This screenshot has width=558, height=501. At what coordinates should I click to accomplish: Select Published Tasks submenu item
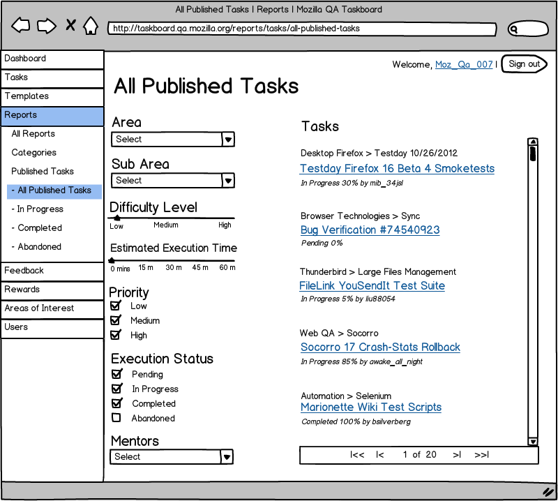click(43, 171)
